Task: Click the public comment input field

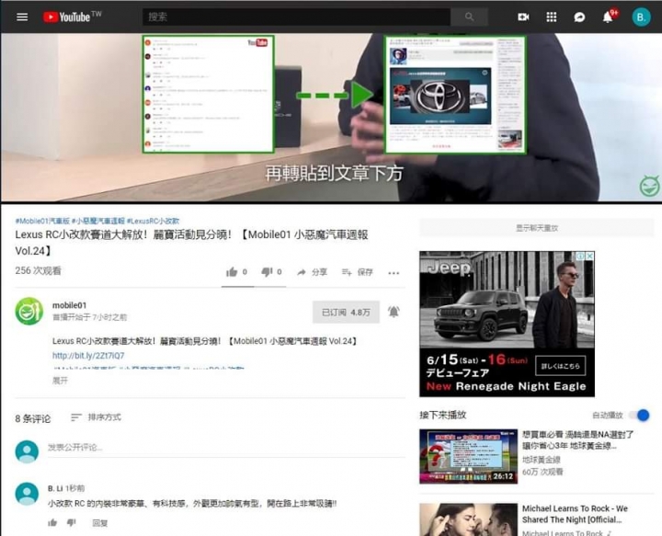Action: [226, 448]
